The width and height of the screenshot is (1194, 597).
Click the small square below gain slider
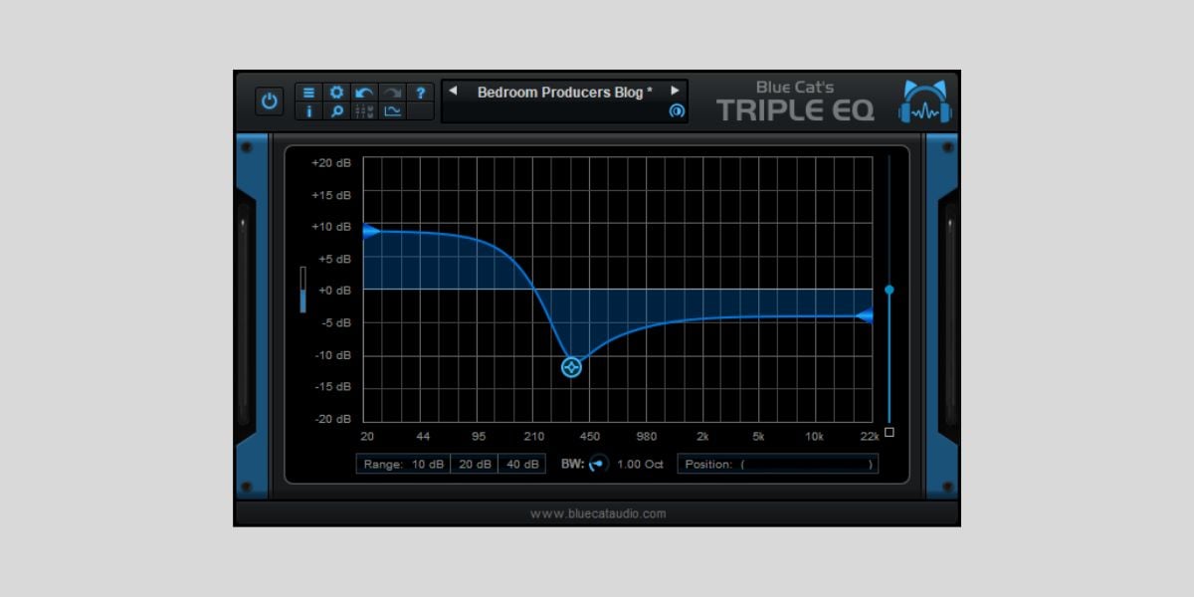pos(890,432)
